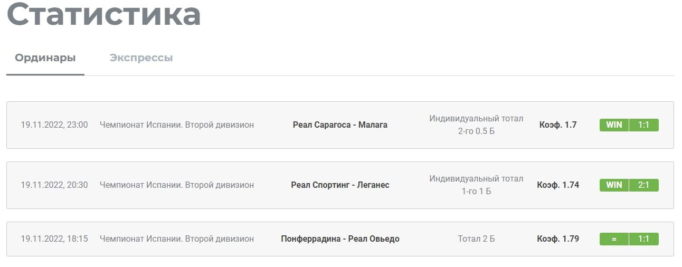Click the 1:1 score of Сарагоса - Малага
The width and height of the screenshot is (682, 267).
click(x=644, y=125)
